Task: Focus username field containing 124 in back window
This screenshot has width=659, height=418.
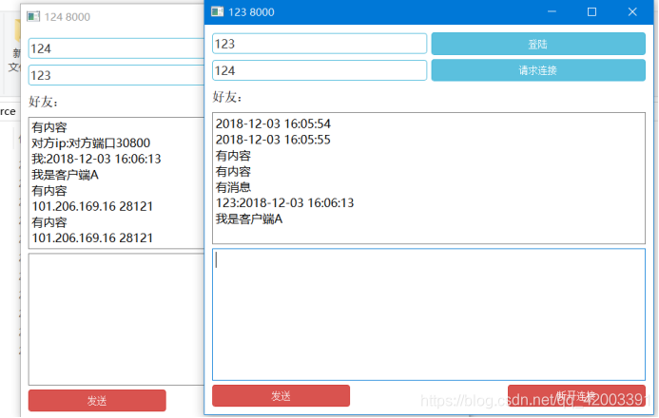Action: (116, 48)
